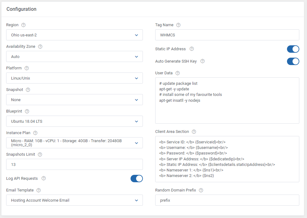
Task: Click the 'apt-get insatll -y nodejs' line
Action: pyautogui.click(x=180, y=101)
